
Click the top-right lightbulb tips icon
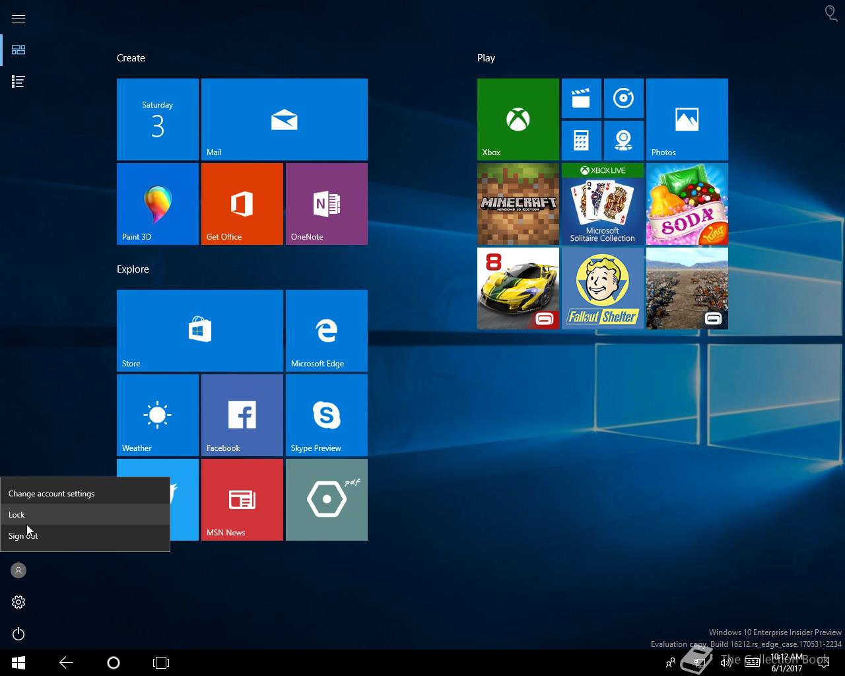[x=831, y=13]
